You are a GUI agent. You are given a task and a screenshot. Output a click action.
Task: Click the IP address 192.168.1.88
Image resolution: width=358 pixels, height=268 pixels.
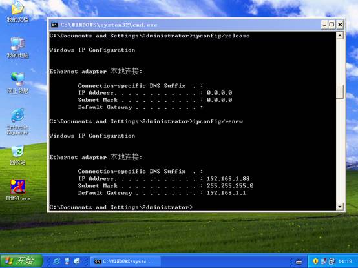click(228, 179)
